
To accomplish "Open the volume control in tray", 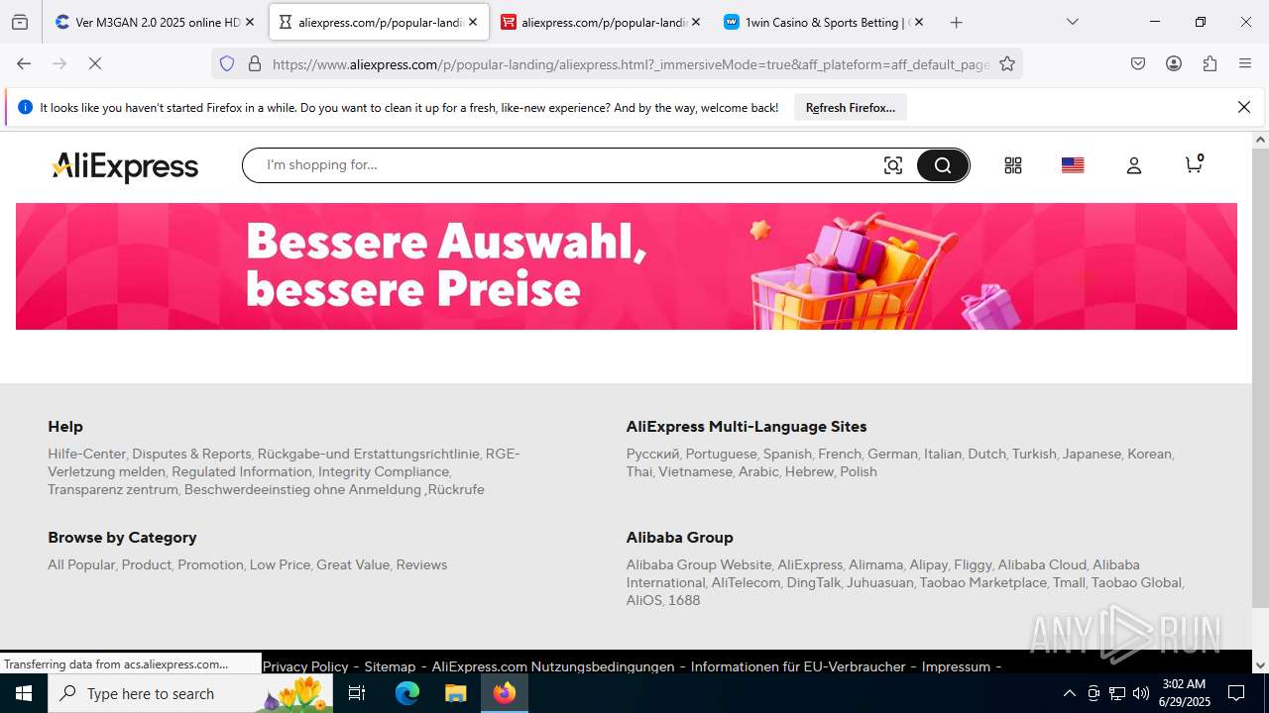I will pyautogui.click(x=1141, y=693).
